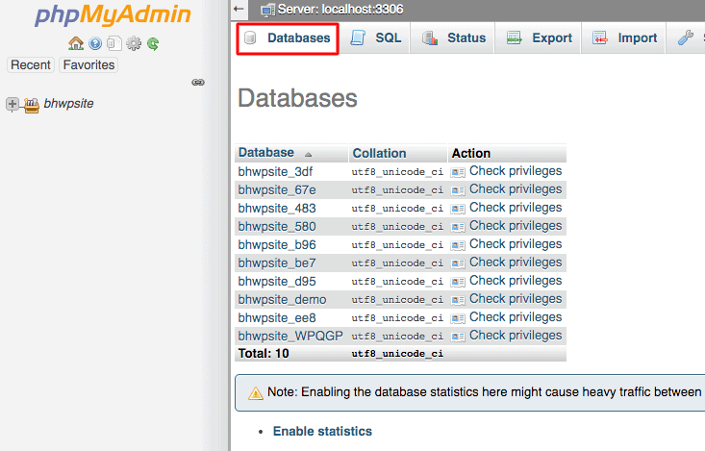Click the warning triangle icon in note

point(256,393)
